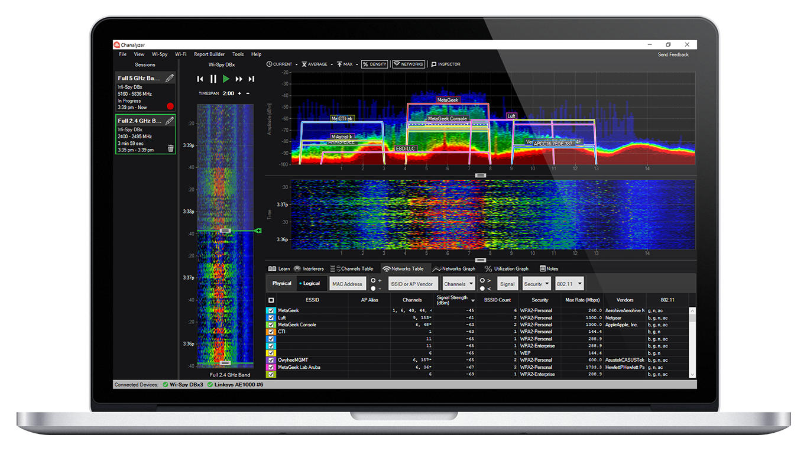The width and height of the screenshot is (807, 454).
Task: Uncheck the MetaGeek network checkbox
Action: point(270,310)
